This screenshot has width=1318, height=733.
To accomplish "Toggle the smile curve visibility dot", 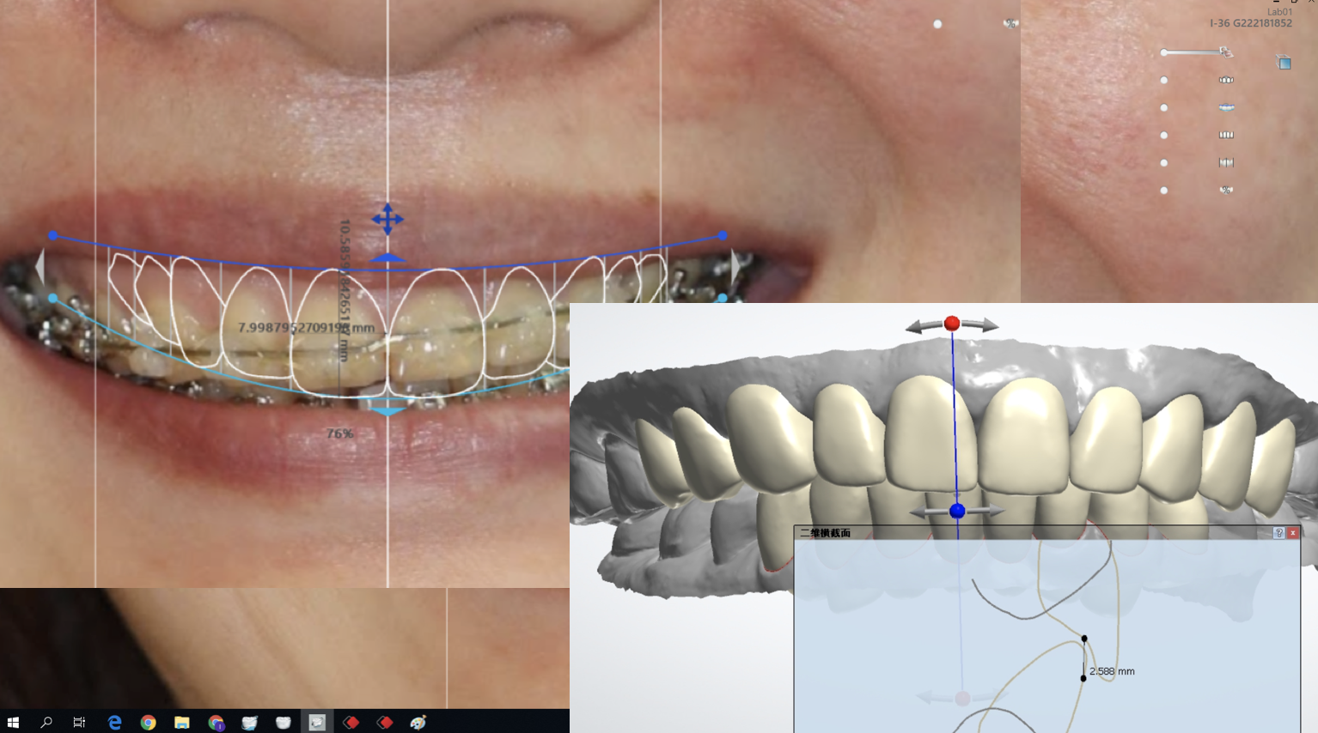I will tap(1164, 108).
